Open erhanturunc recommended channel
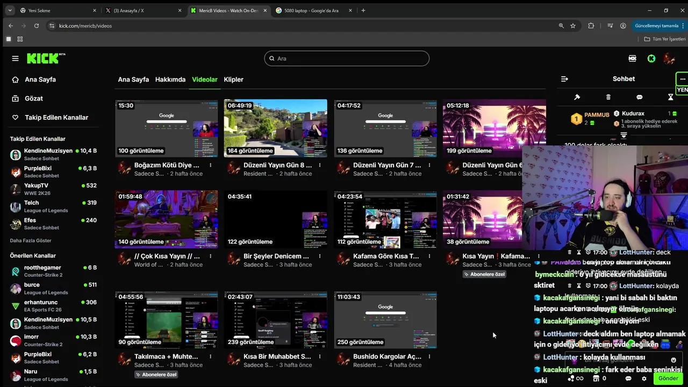Viewport: 688px width, 387px height. (53, 306)
